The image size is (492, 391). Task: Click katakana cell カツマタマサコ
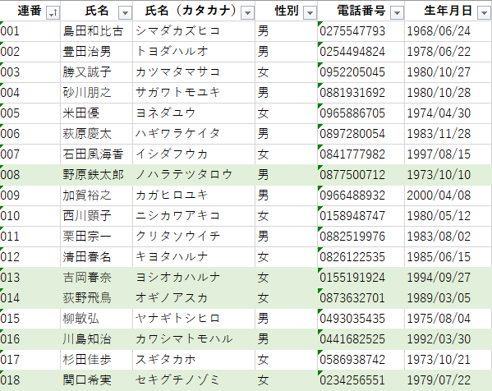(194, 72)
